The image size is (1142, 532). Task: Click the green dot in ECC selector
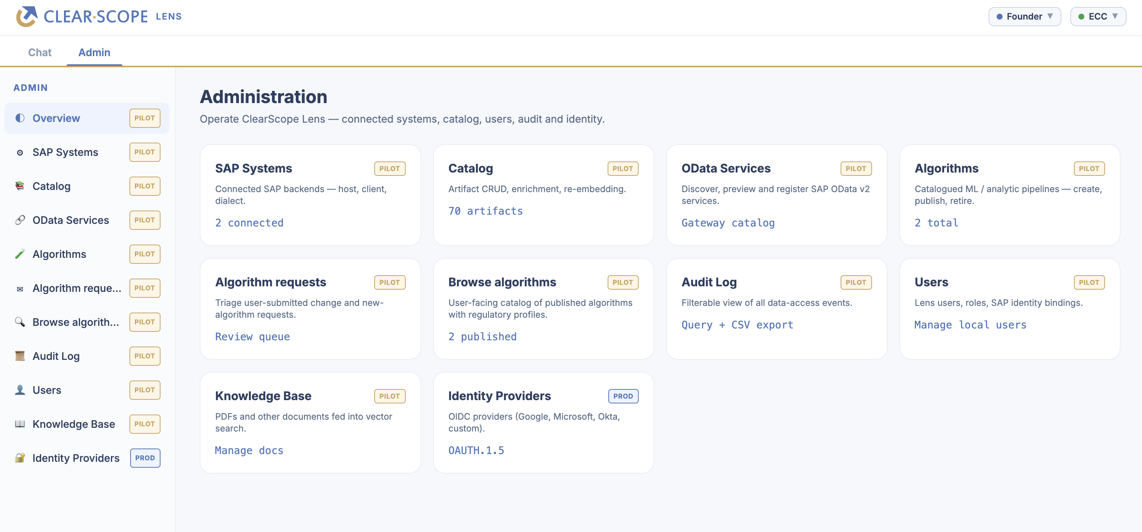click(x=1081, y=17)
